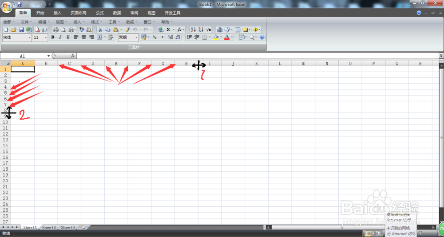Click the Insert Function fx toolbar icon
This screenshot has width=444, height=237.
(179, 29)
